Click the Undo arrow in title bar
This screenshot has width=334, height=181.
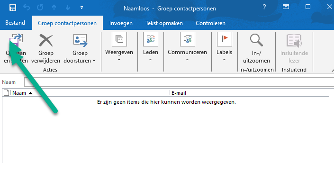click(x=27, y=8)
